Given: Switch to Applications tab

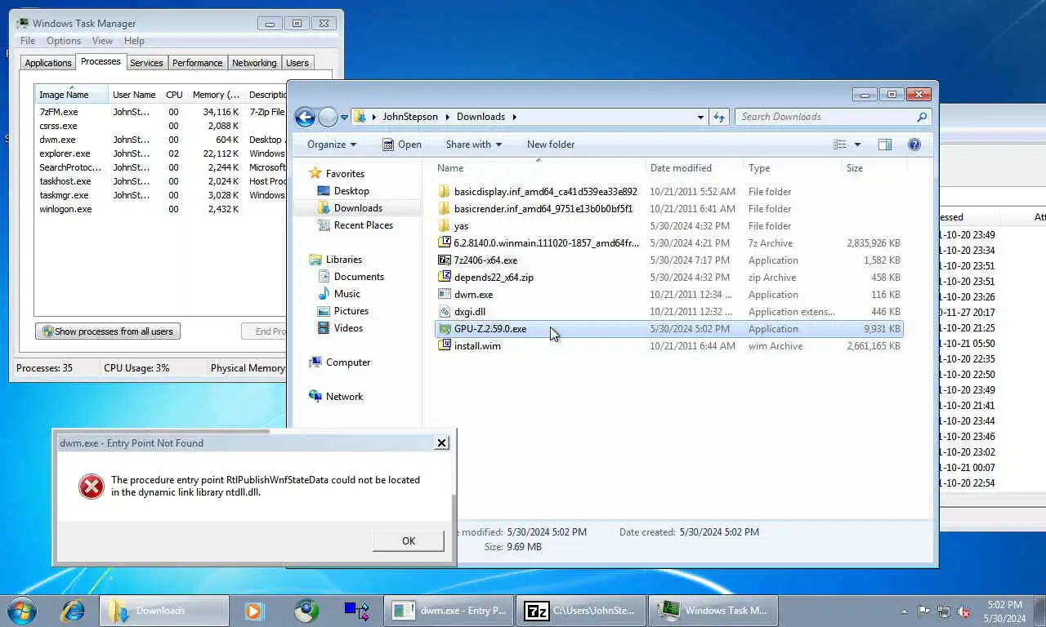Looking at the screenshot, I should (48, 63).
